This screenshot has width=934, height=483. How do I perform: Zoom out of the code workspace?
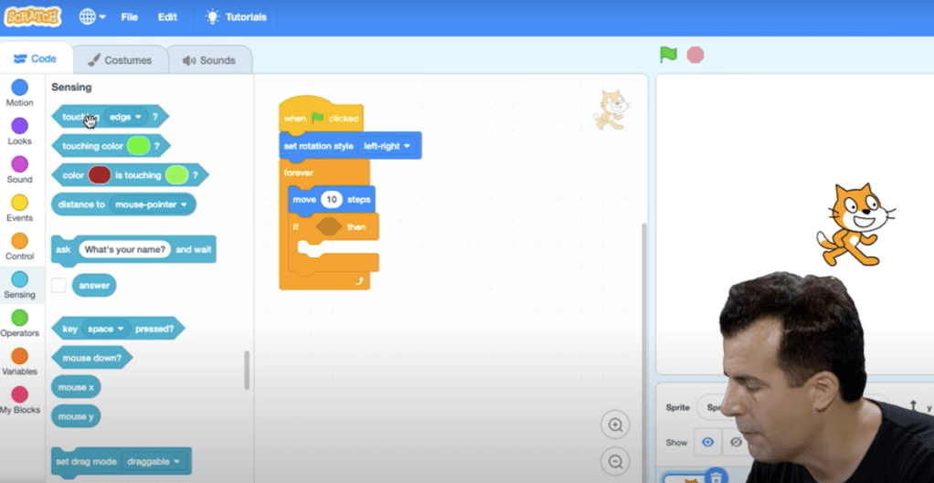pyautogui.click(x=616, y=462)
